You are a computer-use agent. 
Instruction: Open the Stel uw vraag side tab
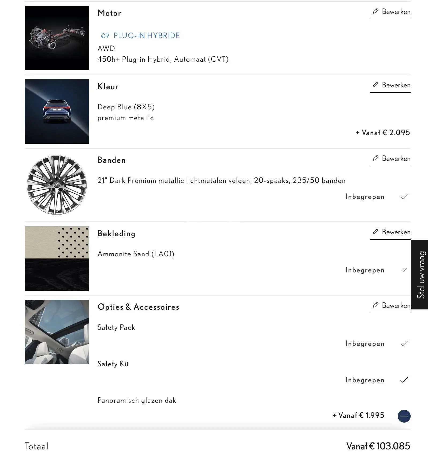coord(419,275)
